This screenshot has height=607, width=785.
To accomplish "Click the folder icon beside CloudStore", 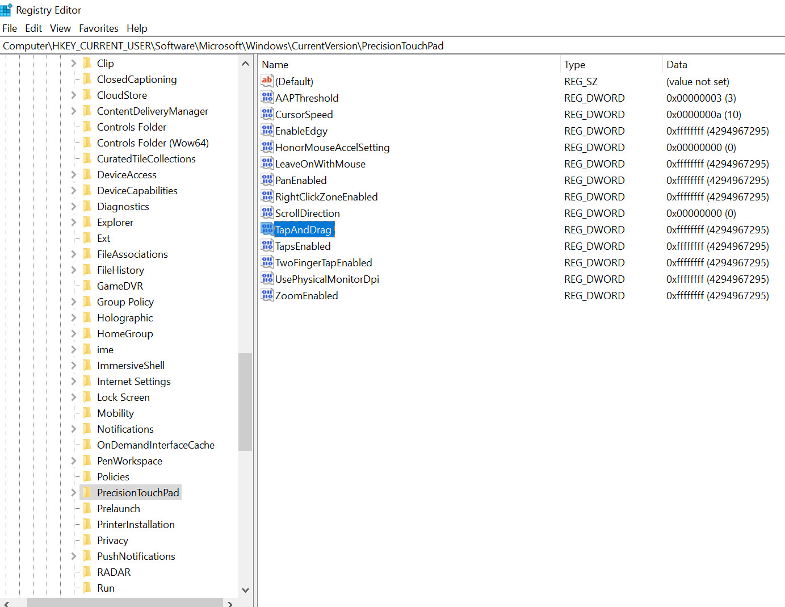I will point(87,95).
